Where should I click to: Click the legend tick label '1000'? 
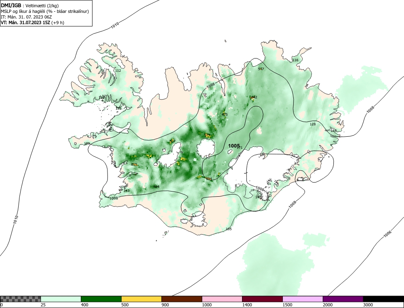(206, 305)
